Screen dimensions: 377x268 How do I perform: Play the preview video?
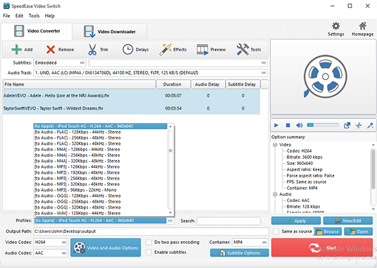pyautogui.click(x=276, y=125)
